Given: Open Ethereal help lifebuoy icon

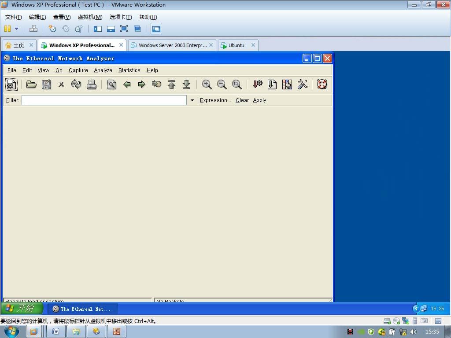Looking at the screenshot, I should click(x=322, y=84).
